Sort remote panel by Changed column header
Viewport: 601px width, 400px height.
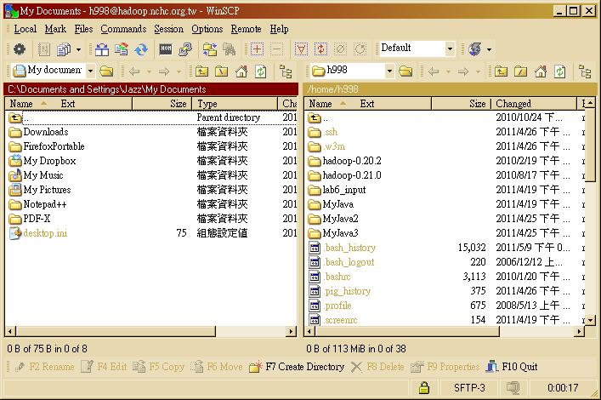[x=534, y=104]
